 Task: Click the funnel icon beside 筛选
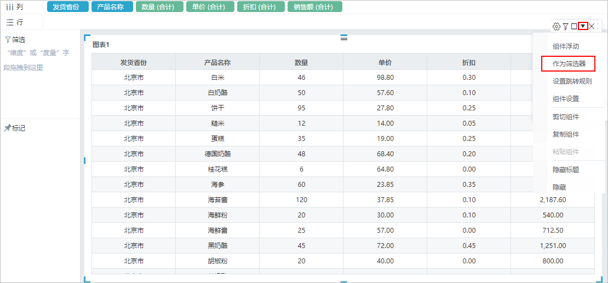point(7,39)
